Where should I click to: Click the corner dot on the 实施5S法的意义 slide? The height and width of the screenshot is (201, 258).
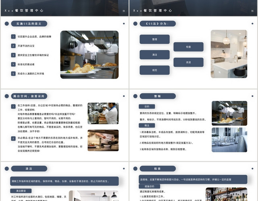[x=124, y=24]
